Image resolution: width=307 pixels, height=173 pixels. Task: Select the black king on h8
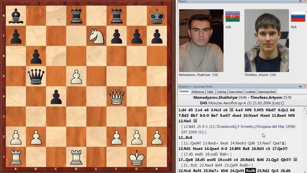click(157, 16)
